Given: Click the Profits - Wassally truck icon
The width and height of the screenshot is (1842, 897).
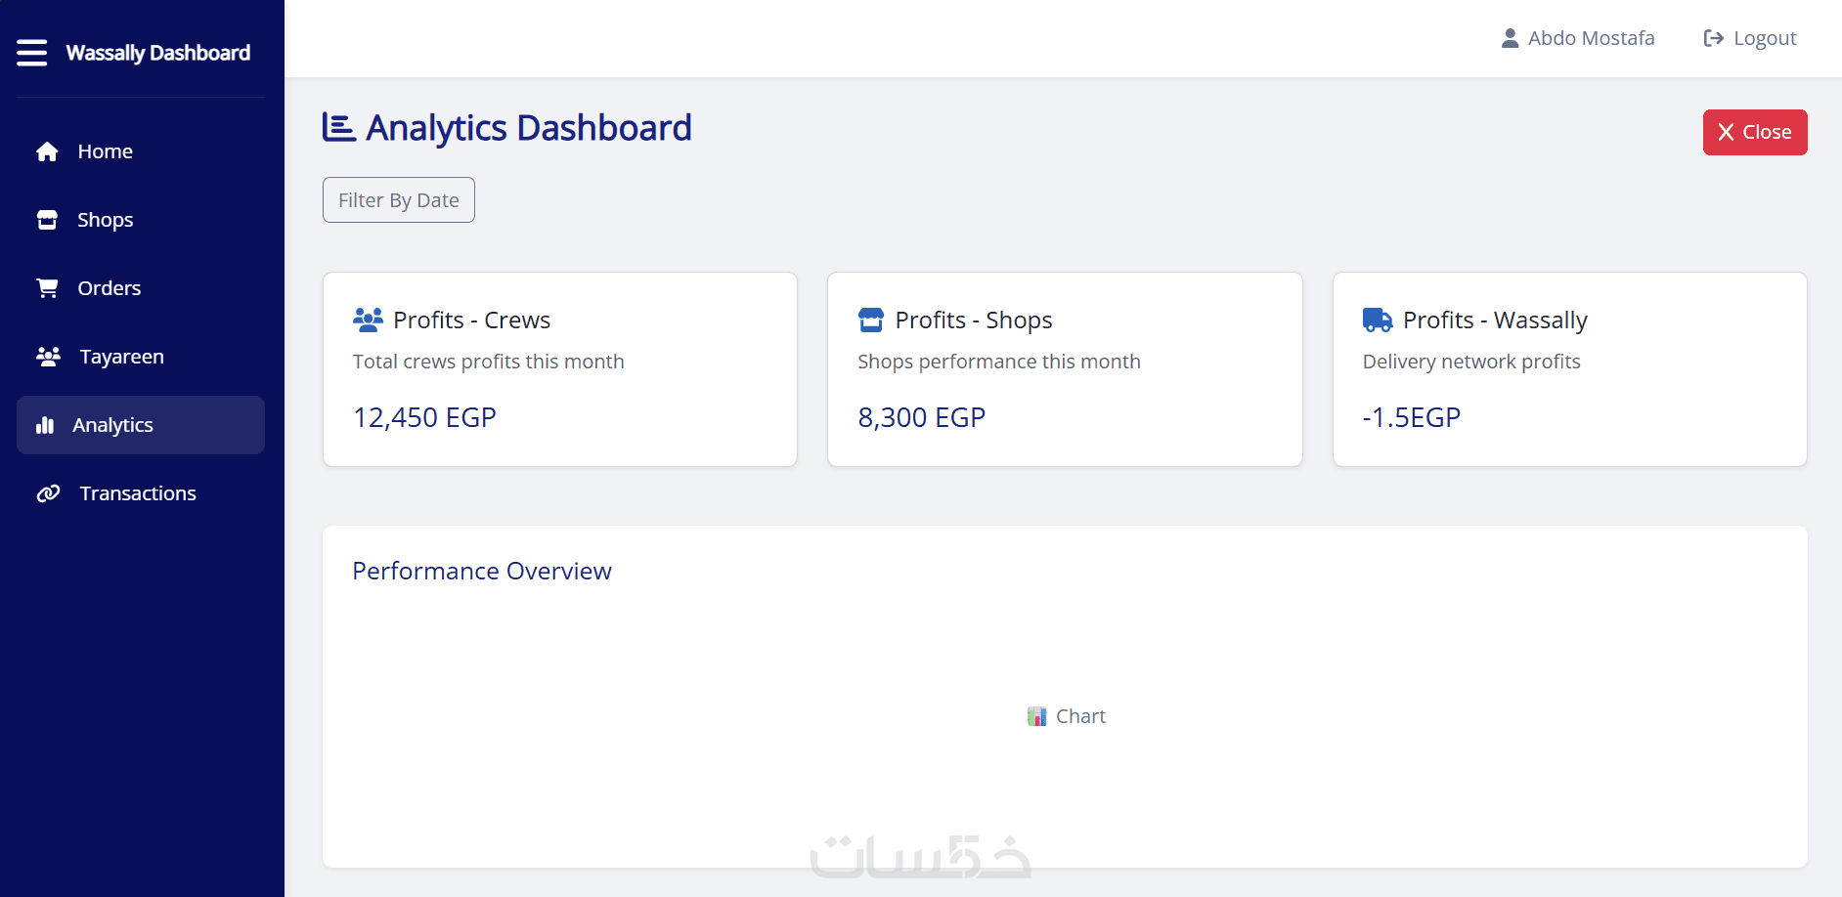Looking at the screenshot, I should coord(1377,320).
